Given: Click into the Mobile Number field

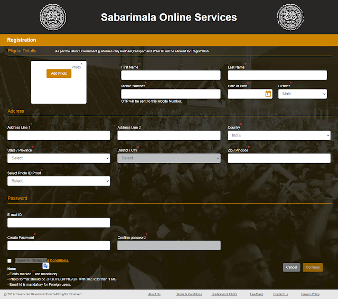Looking at the screenshot, I should pyautogui.click(x=171, y=94).
